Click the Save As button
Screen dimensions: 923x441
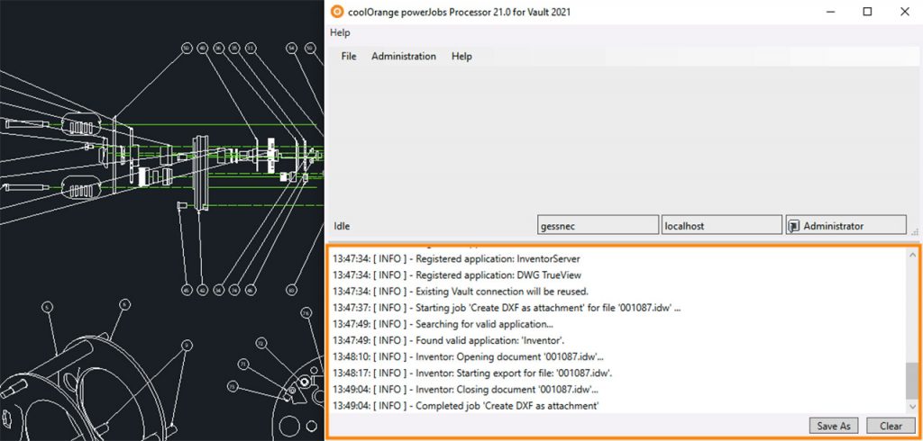click(x=834, y=427)
